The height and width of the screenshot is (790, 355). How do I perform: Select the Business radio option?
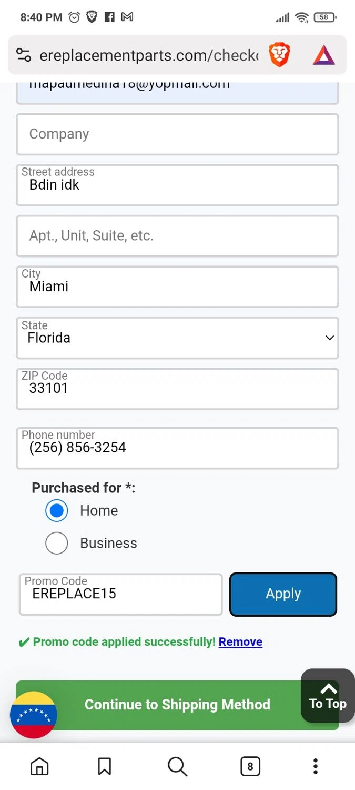pyautogui.click(x=57, y=543)
